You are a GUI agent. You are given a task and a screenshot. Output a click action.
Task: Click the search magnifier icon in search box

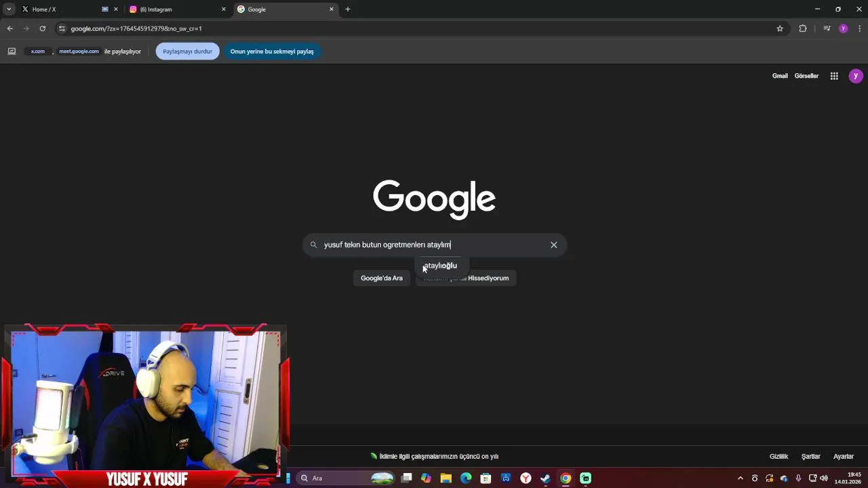point(313,245)
